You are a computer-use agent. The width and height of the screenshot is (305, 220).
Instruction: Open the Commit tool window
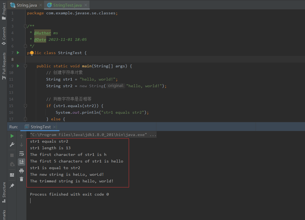point(4,36)
